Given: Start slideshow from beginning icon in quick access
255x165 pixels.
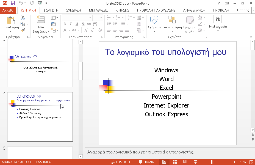Looking at the screenshot, I should [40, 3].
